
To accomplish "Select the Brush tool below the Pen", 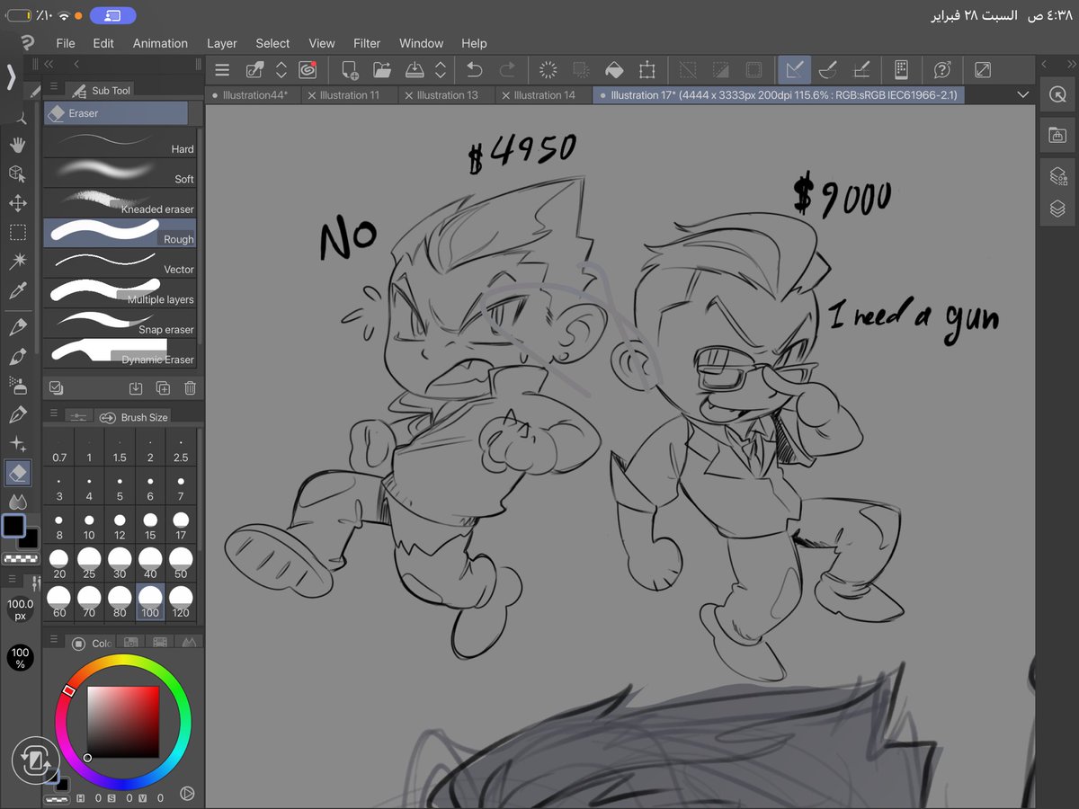I will pyautogui.click(x=18, y=356).
